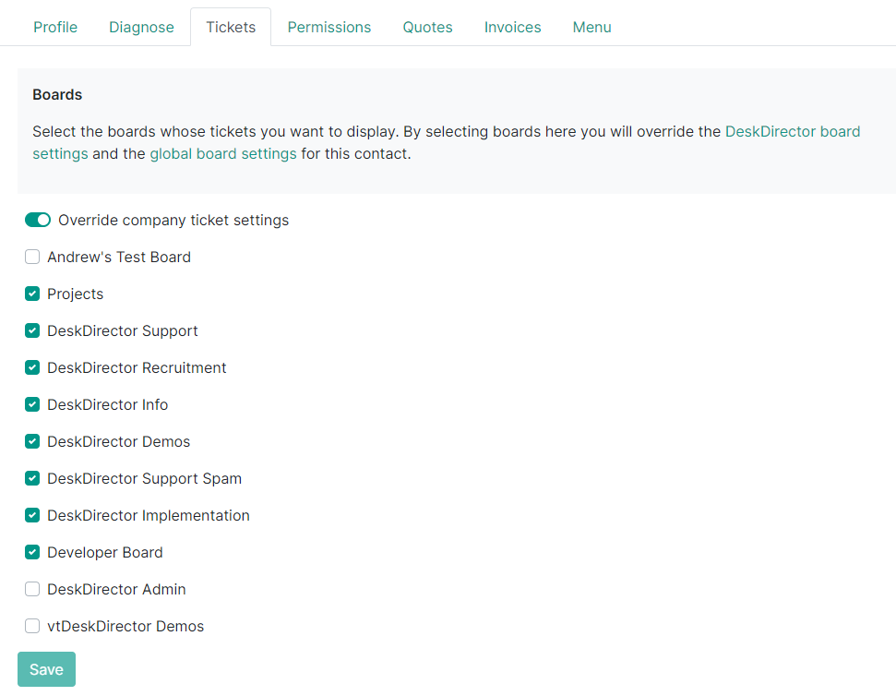The width and height of the screenshot is (896, 696).
Task: Click the Save button
Action: [x=46, y=669]
